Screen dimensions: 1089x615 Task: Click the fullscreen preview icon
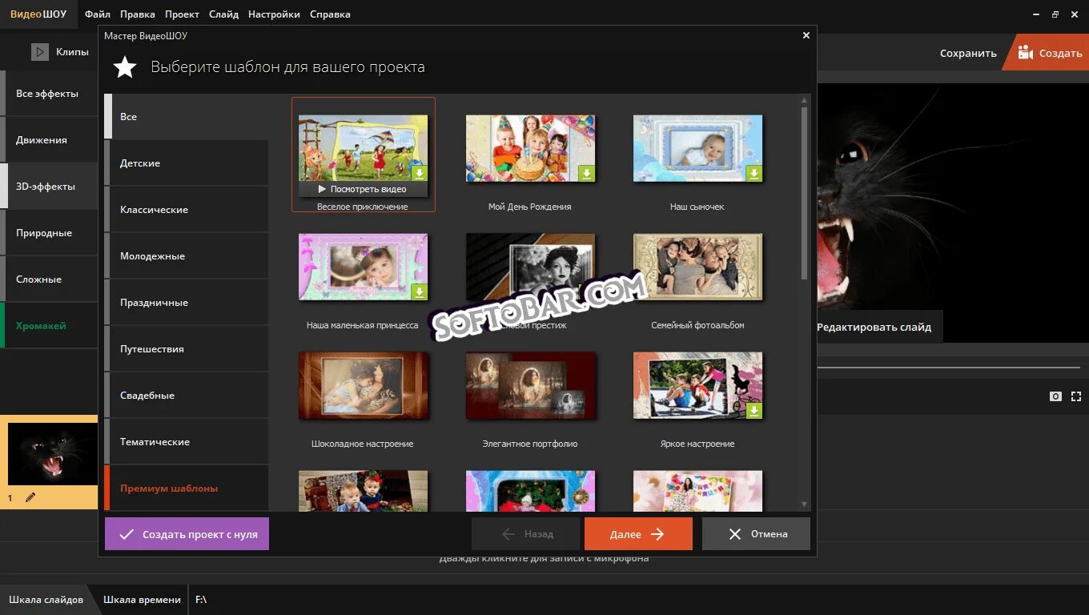1075,396
